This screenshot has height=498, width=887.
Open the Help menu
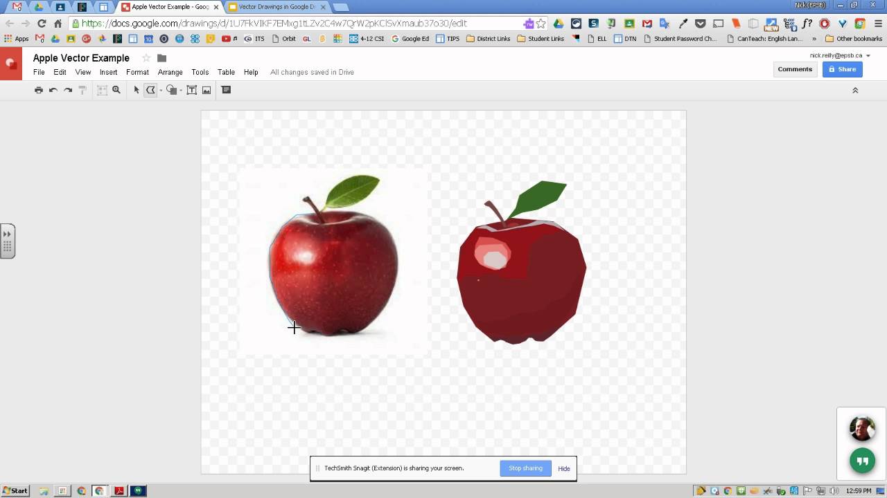(251, 72)
